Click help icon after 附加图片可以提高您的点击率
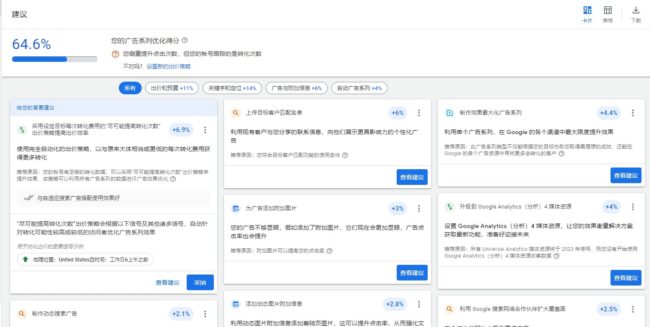 pos(329,251)
